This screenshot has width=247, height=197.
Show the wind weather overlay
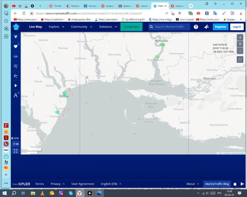[15, 66]
